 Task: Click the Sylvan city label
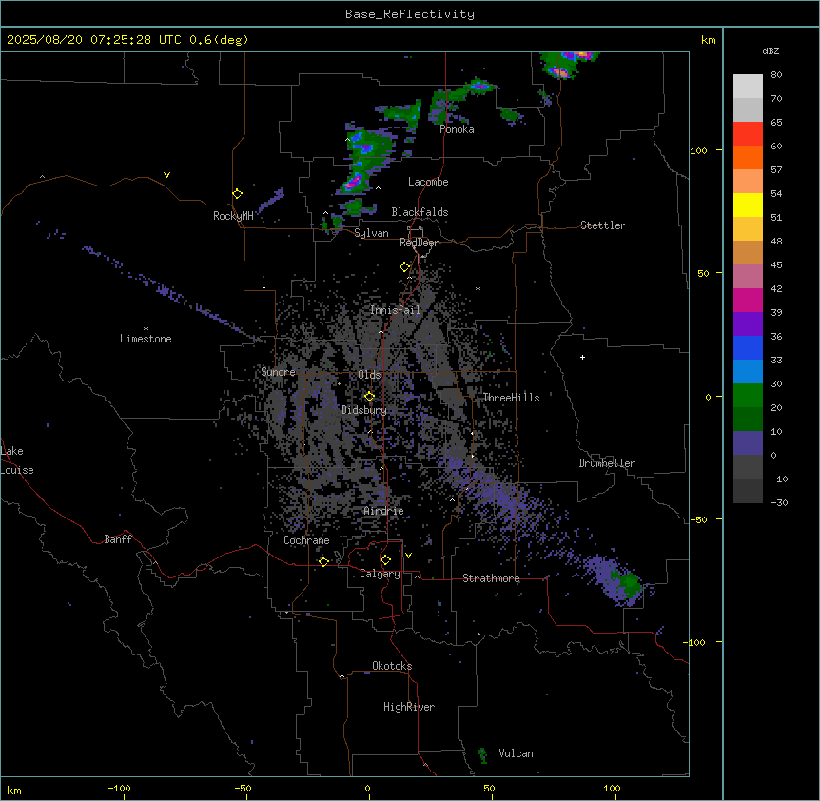tap(371, 233)
